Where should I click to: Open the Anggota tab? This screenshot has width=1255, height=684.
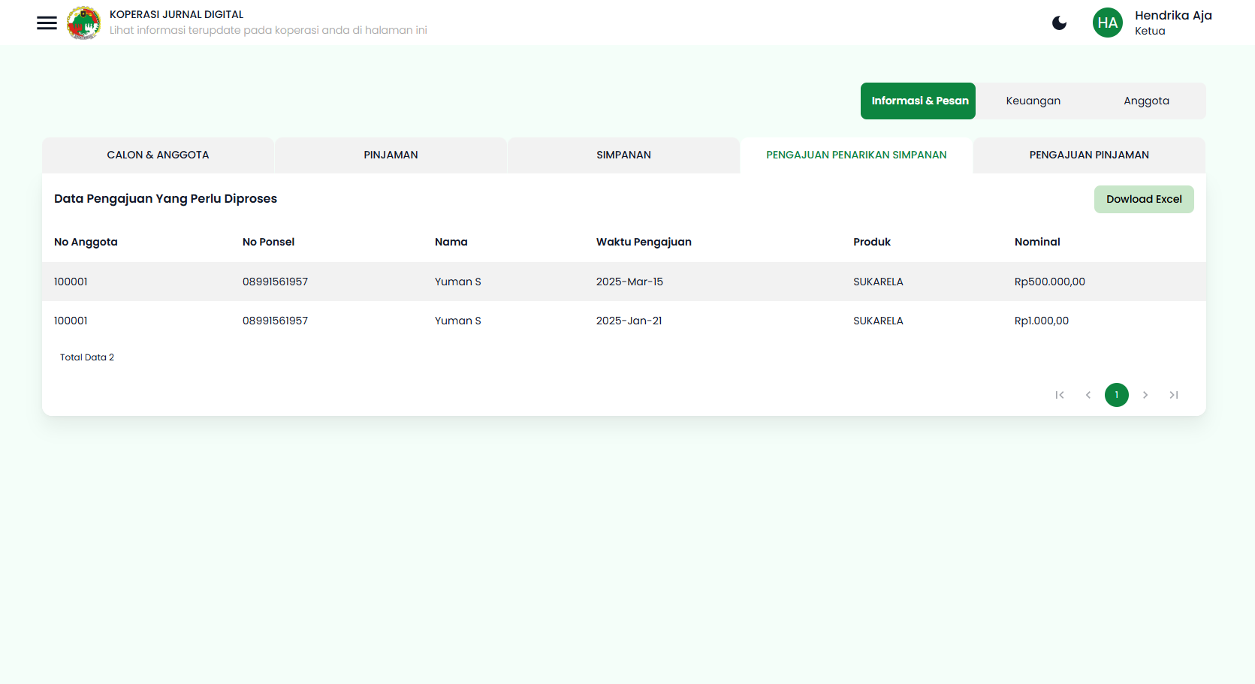[1146, 100]
